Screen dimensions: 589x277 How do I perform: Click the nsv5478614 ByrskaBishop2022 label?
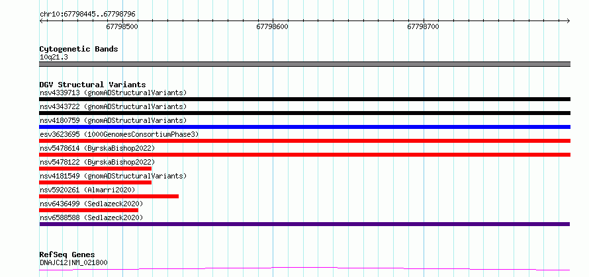(x=97, y=148)
